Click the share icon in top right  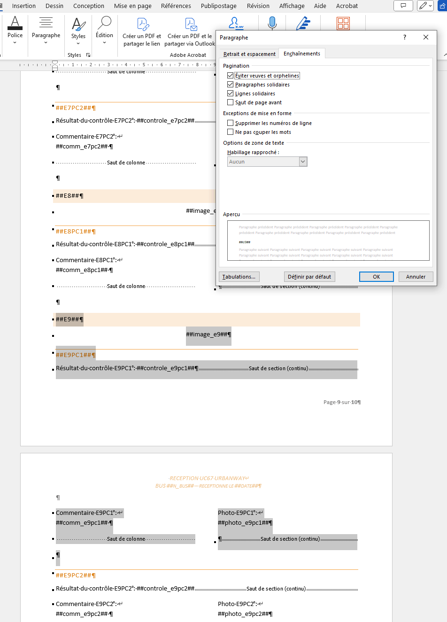[442, 6]
